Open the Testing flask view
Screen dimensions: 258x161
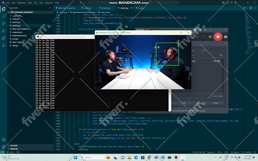(x=3, y=45)
